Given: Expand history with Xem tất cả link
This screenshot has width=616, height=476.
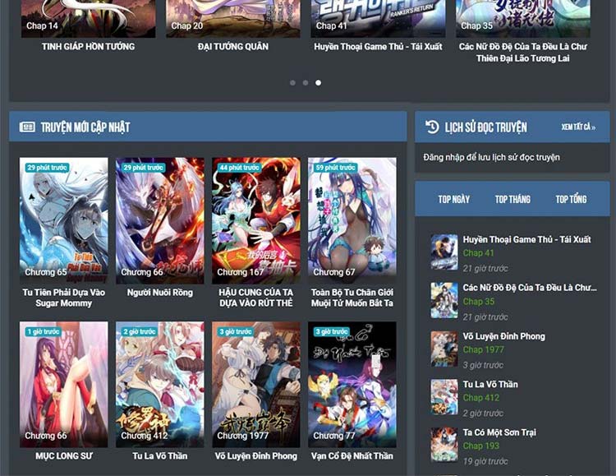Looking at the screenshot, I should (x=578, y=127).
